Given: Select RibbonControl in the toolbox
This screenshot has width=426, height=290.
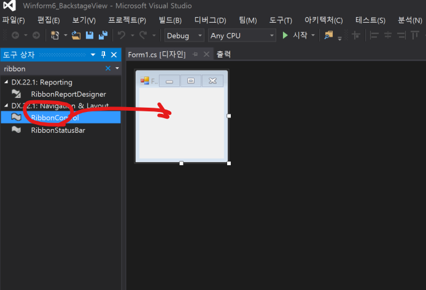Looking at the screenshot, I should click(x=61, y=117).
